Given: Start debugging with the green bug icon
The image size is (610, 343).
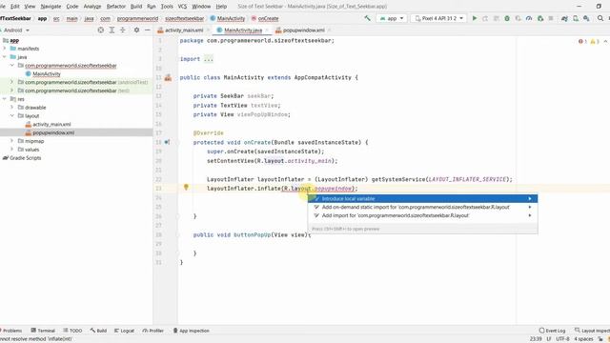Looking at the screenshot, I should [507, 18].
